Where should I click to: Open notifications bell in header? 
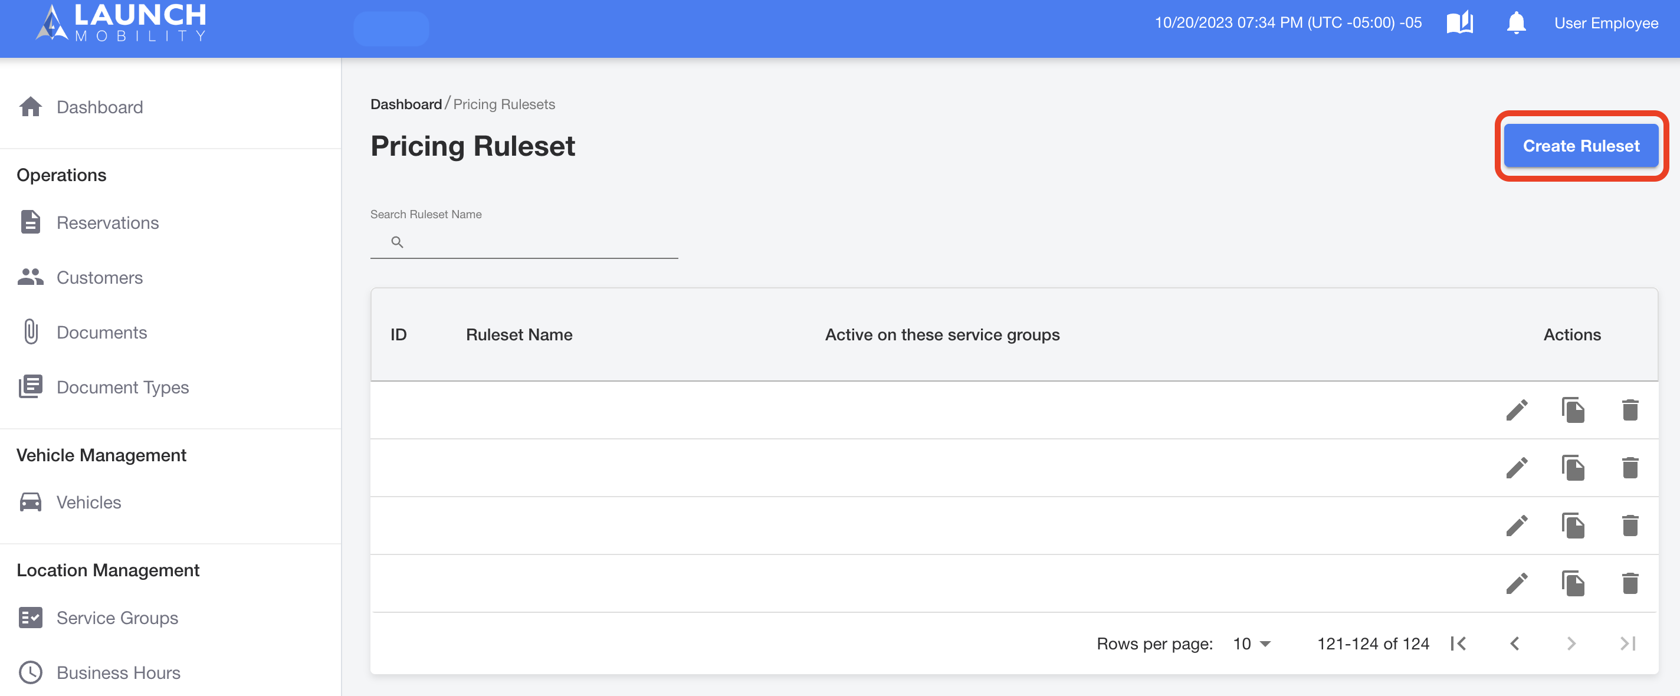[x=1515, y=23]
